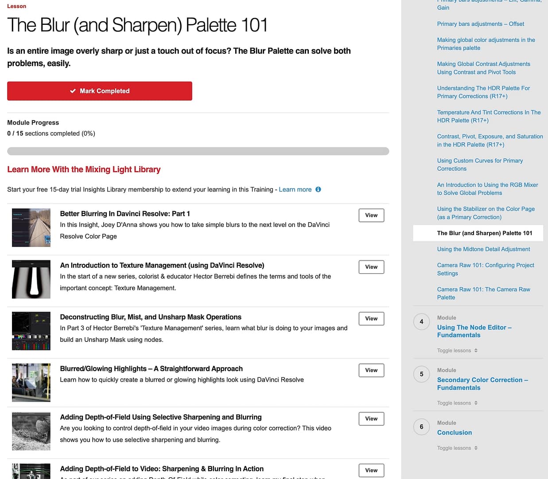The image size is (548, 479).
Task: View Adding Depth-of-Field Using Selective Sharpening
Action: pos(371,419)
